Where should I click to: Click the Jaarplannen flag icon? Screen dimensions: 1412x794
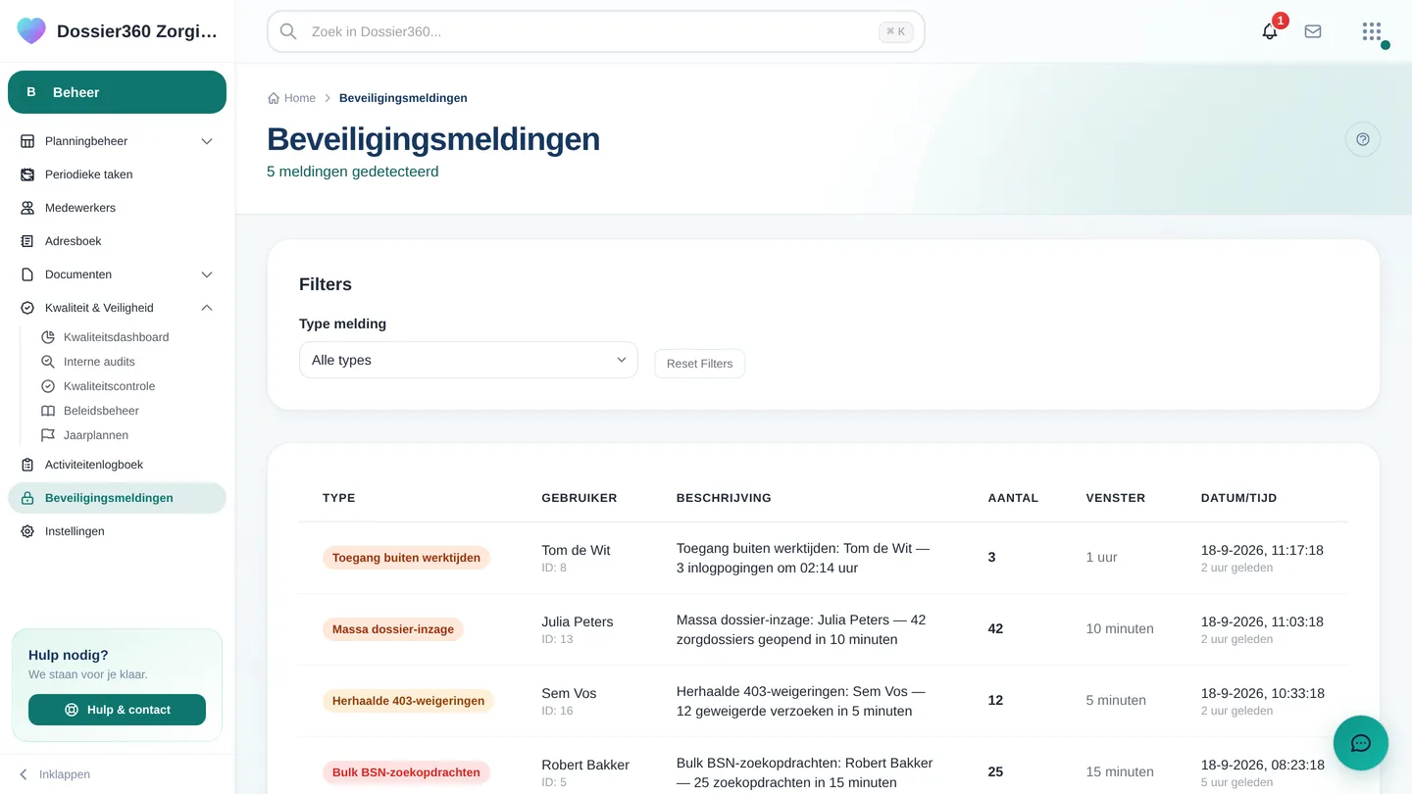48,435
